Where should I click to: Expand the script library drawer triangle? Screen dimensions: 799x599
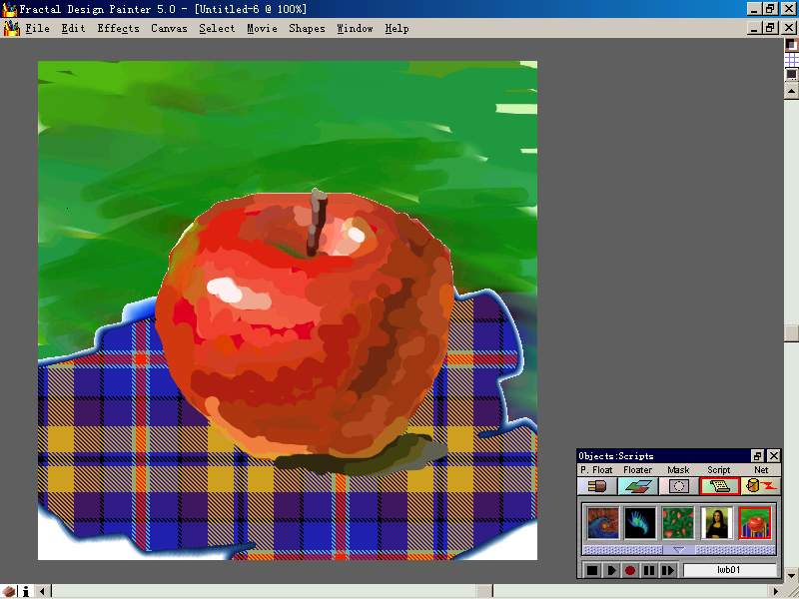tap(678, 550)
